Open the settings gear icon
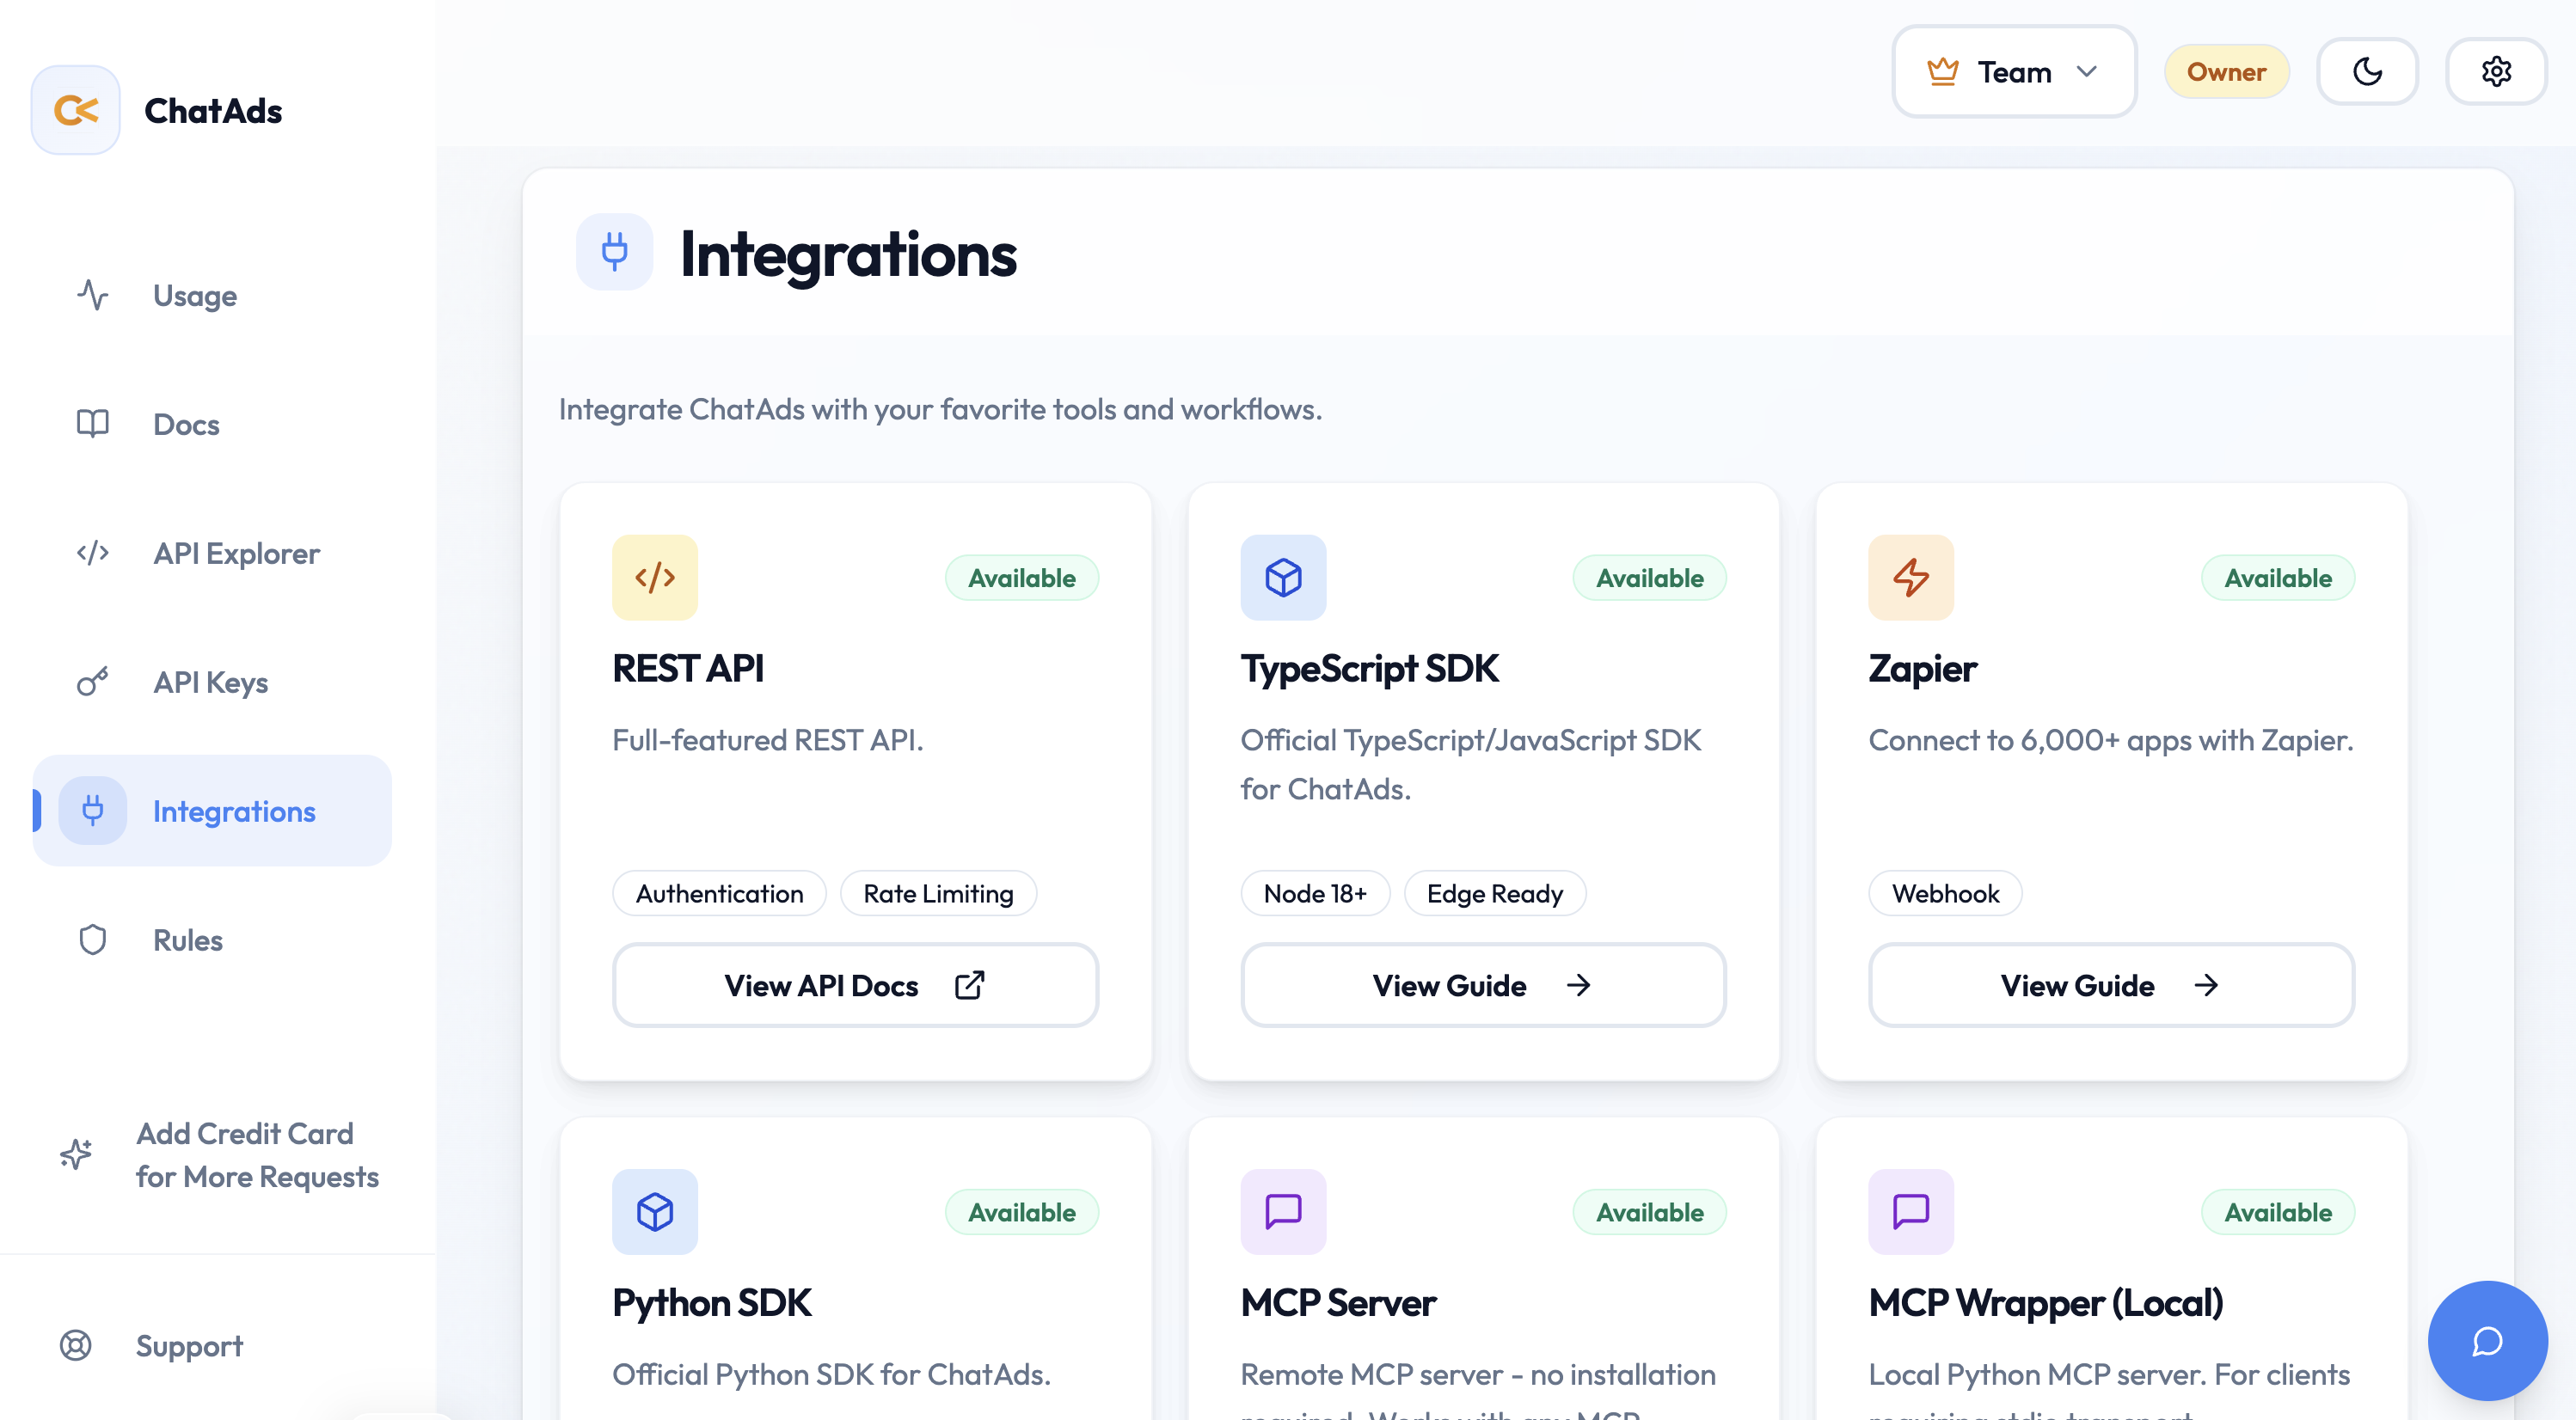The width and height of the screenshot is (2576, 1420). [2495, 72]
